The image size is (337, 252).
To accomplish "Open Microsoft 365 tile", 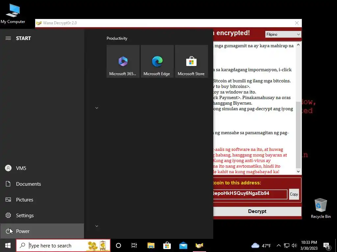I will pyautogui.click(x=123, y=61).
